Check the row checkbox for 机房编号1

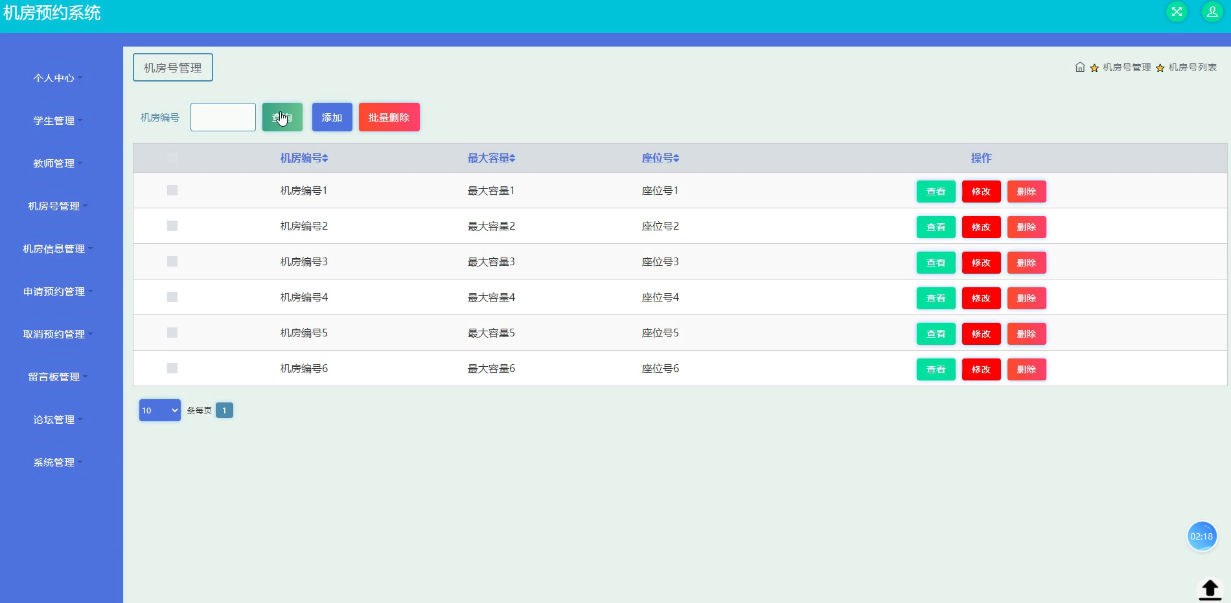172,190
